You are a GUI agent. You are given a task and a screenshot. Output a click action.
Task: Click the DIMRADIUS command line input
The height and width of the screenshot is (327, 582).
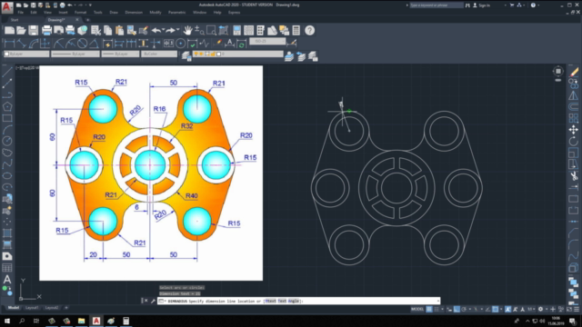[x=299, y=301]
